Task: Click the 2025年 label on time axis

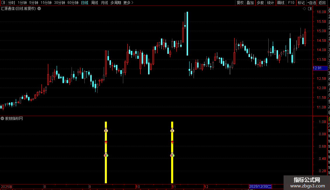Action: [x=7, y=186]
